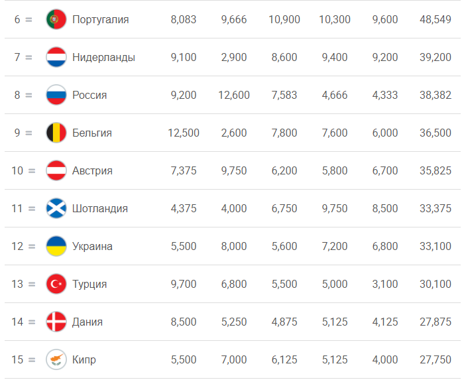Click the Portugal flag icon

[x=56, y=20]
